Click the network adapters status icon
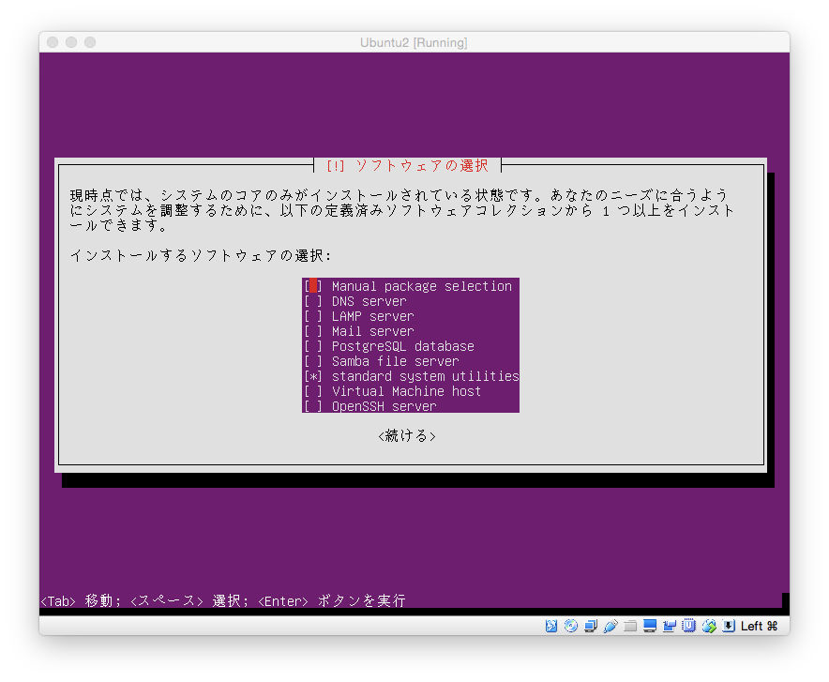 591,626
